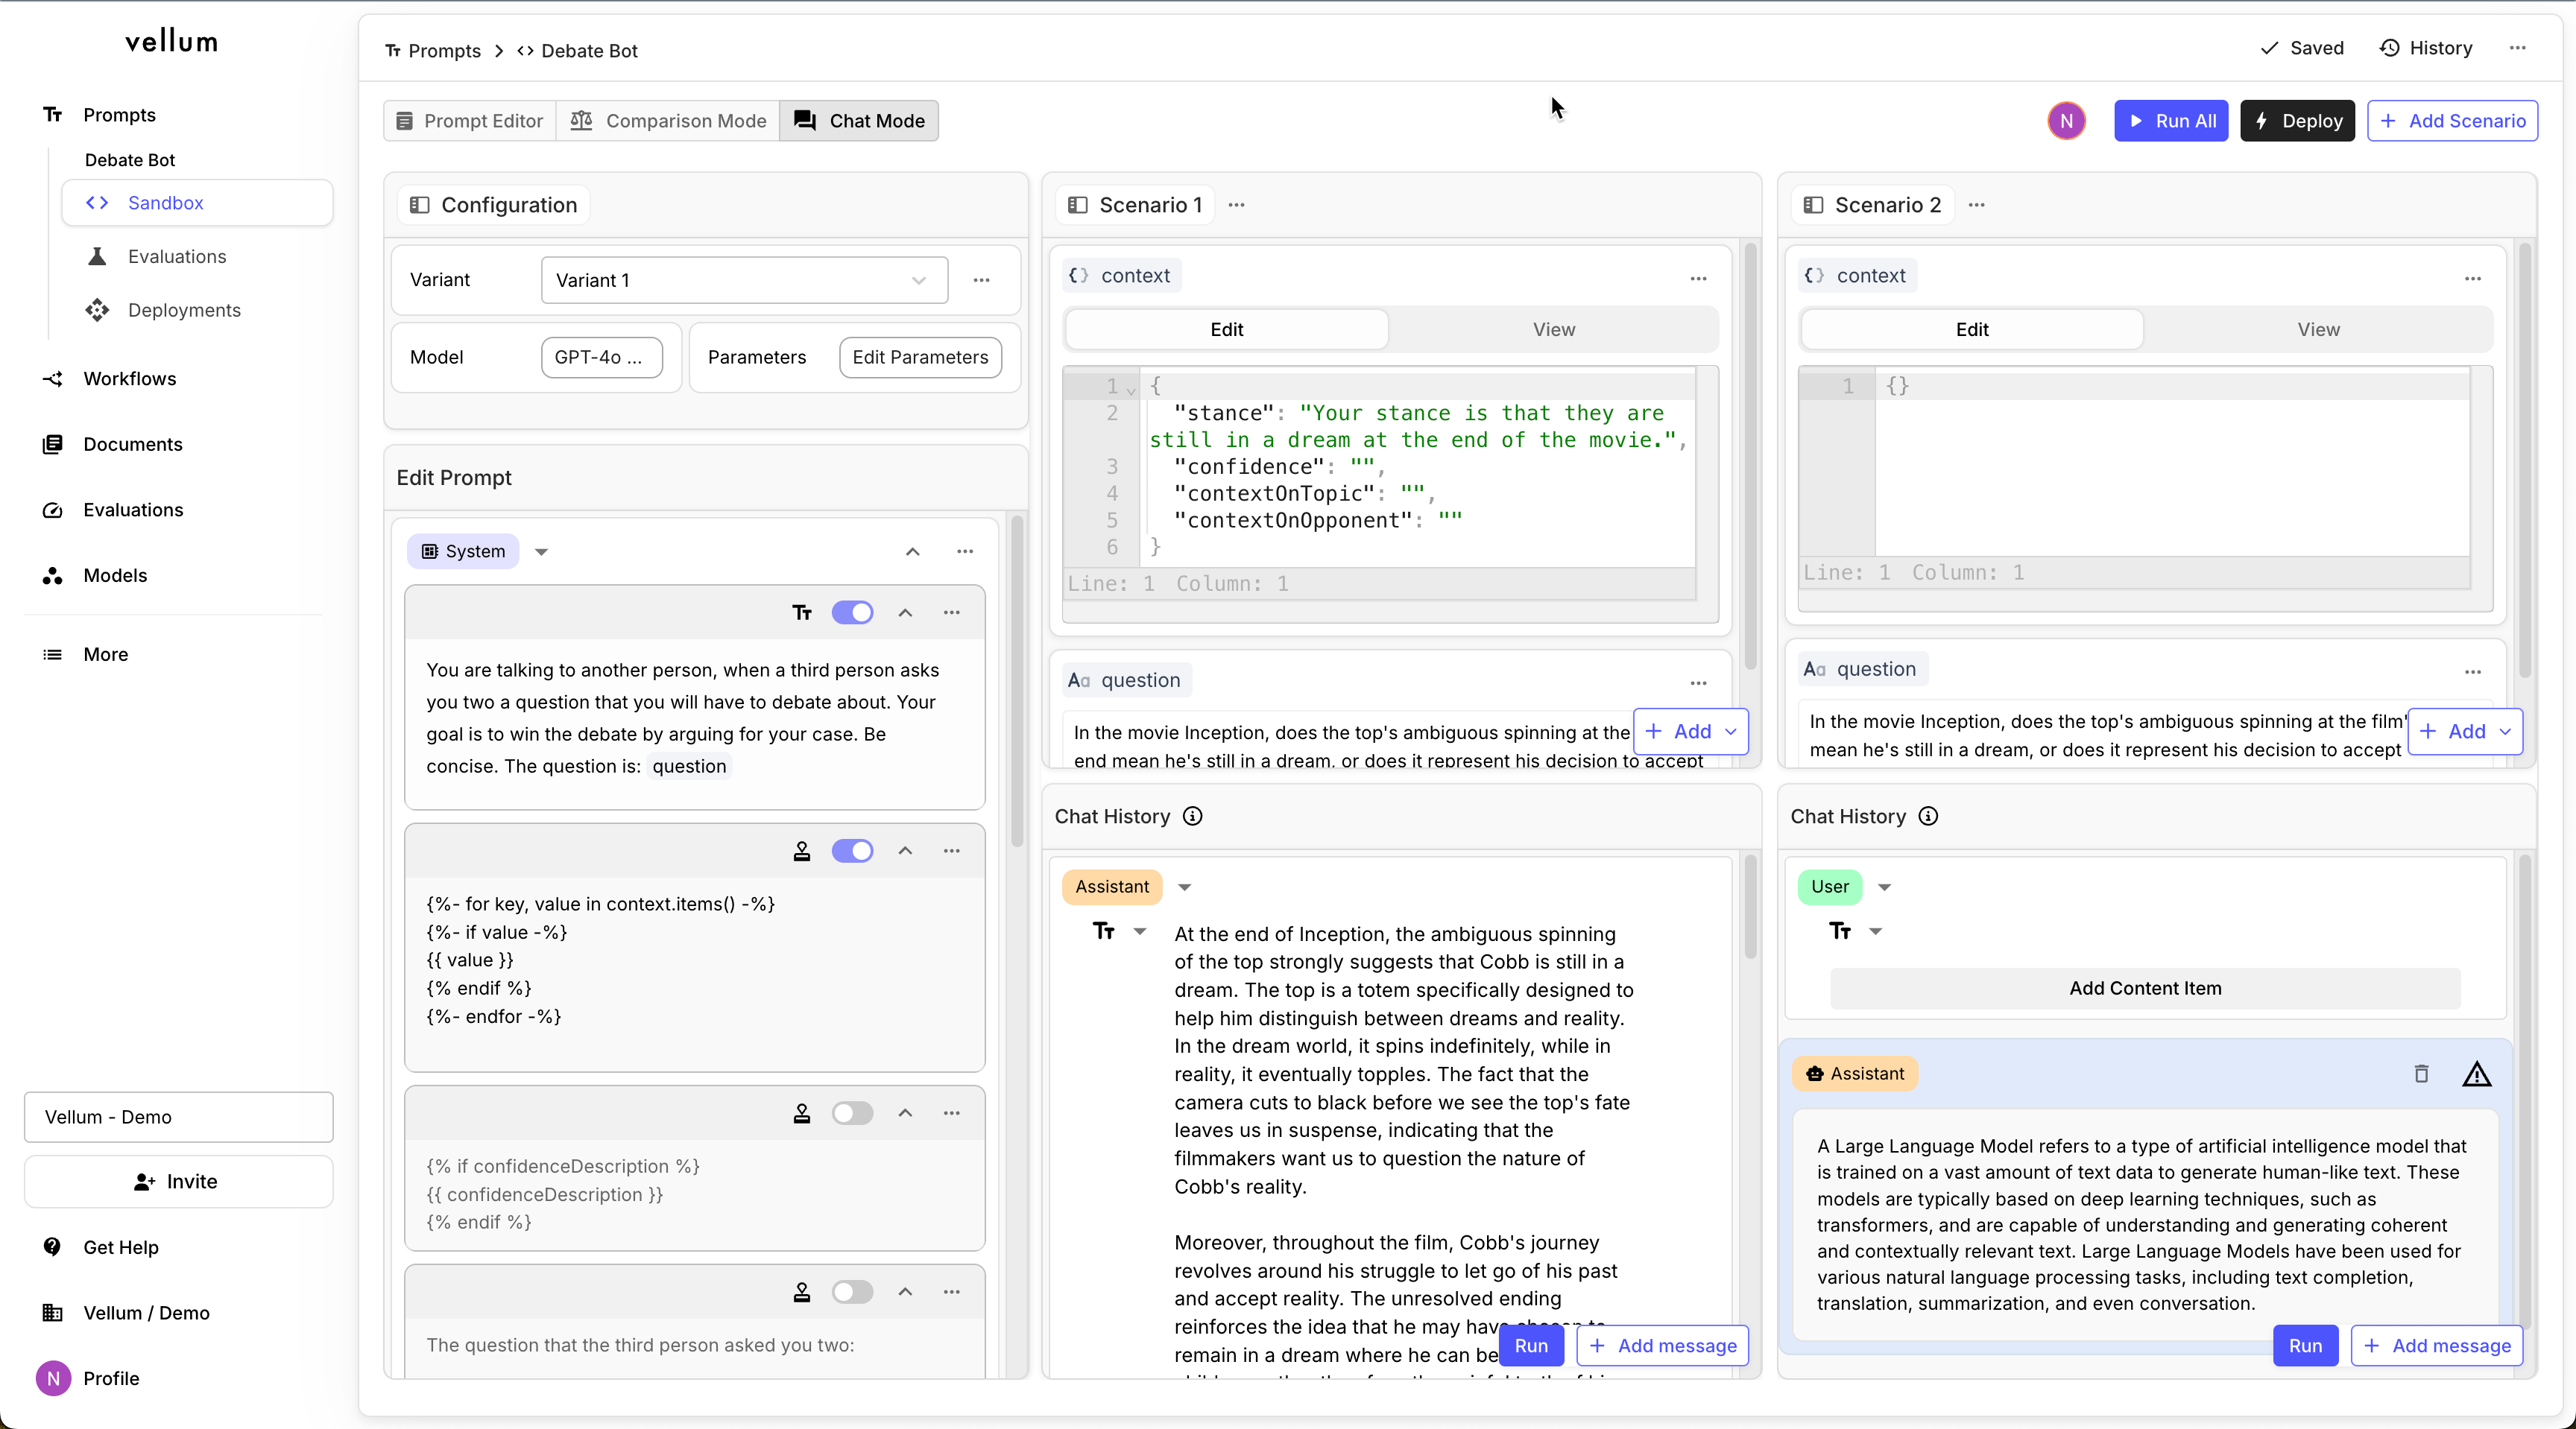The image size is (2576, 1429).
Task: Disable the system prompt text block toggle
Action: 852,612
